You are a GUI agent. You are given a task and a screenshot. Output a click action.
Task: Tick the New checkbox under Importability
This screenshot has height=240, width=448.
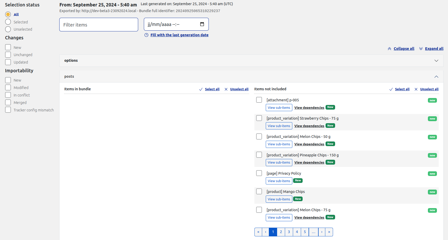(8, 80)
